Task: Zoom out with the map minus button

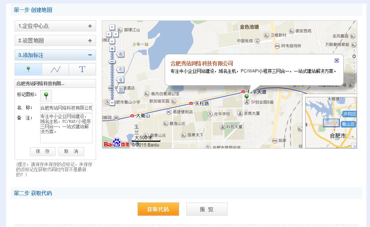Action: pyautogui.click(x=112, y=103)
